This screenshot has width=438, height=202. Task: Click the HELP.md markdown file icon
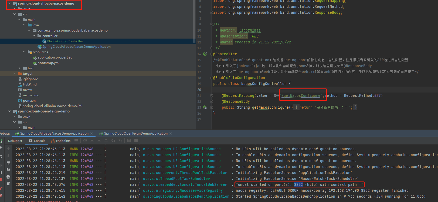pyautogui.click(x=20, y=84)
